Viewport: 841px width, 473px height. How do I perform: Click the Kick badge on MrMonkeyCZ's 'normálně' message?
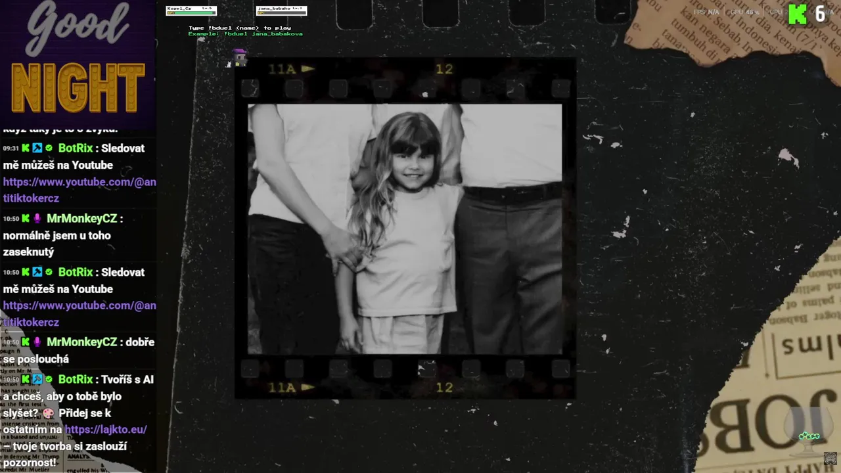[26, 219]
